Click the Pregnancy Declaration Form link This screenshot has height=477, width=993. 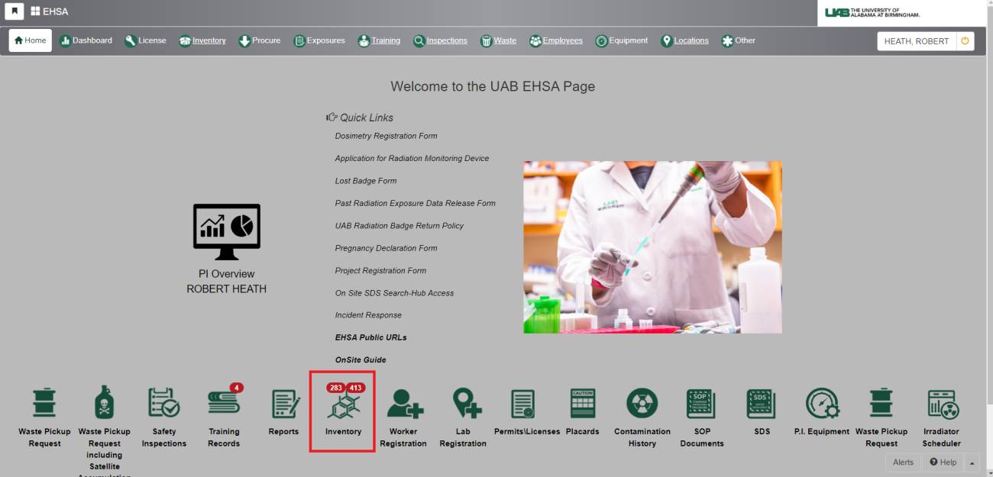(386, 248)
